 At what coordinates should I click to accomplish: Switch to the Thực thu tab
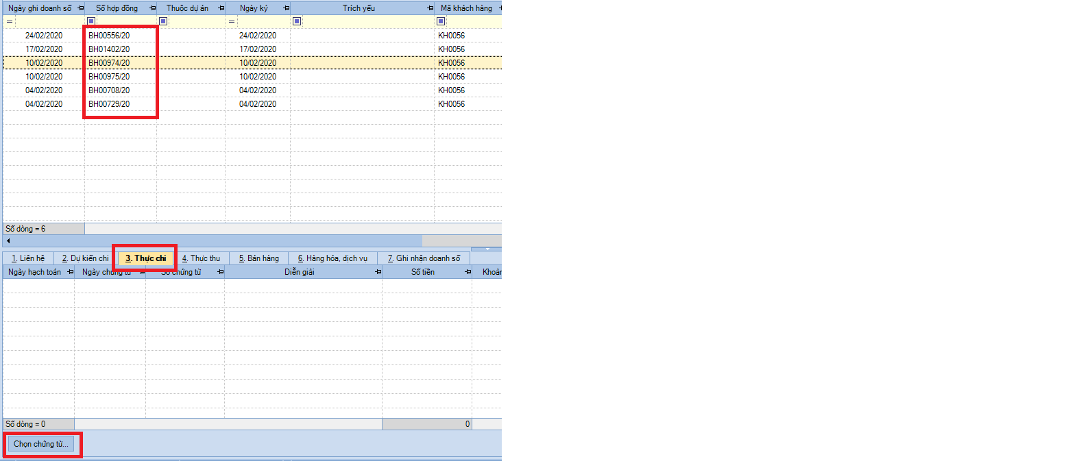click(x=201, y=258)
